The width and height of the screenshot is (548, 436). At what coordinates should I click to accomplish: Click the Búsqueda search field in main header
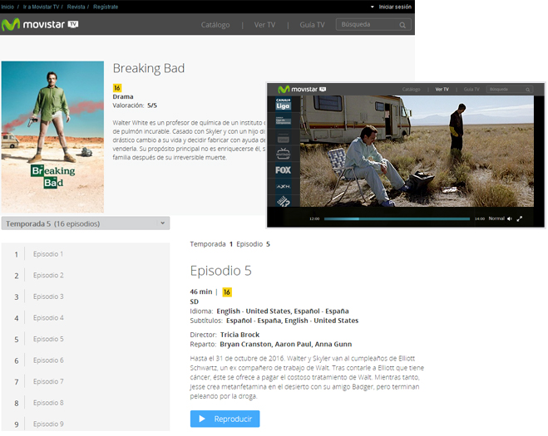pyautogui.click(x=373, y=25)
